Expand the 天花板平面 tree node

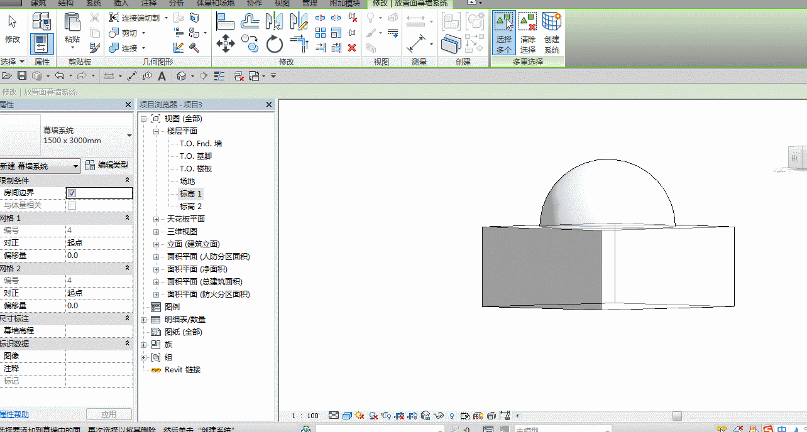[x=156, y=219]
